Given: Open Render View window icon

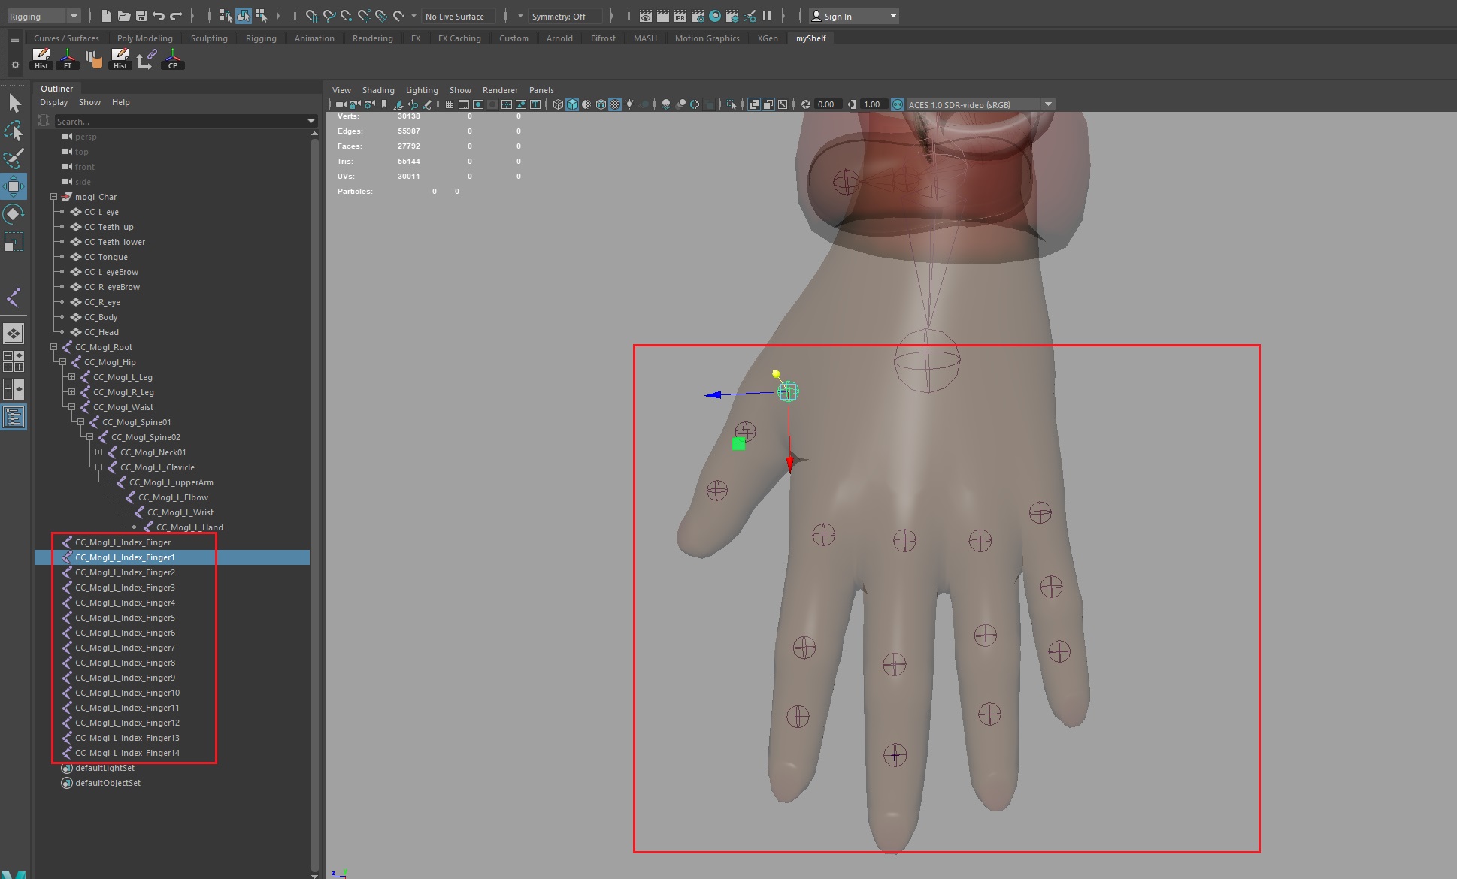Looking at the screenshot, I should [646, 16].
